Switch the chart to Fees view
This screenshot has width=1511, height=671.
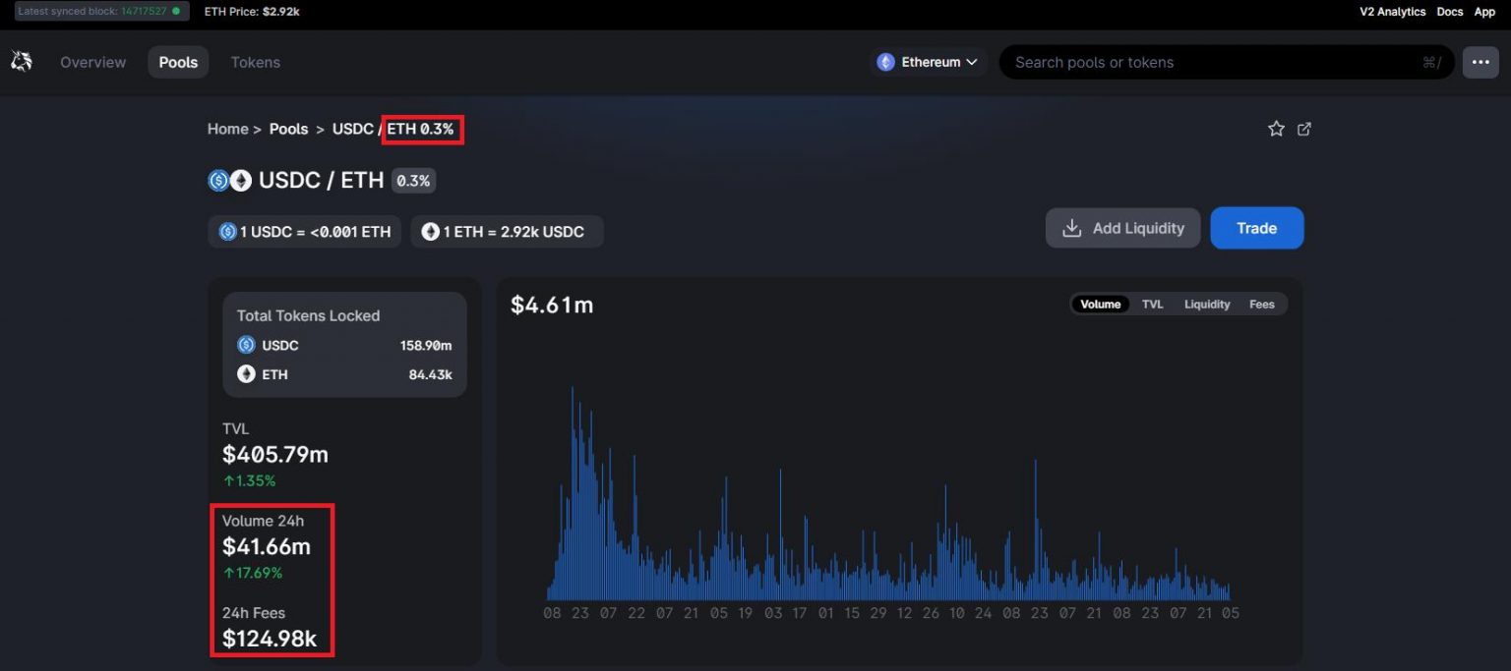pos(1261,304)
